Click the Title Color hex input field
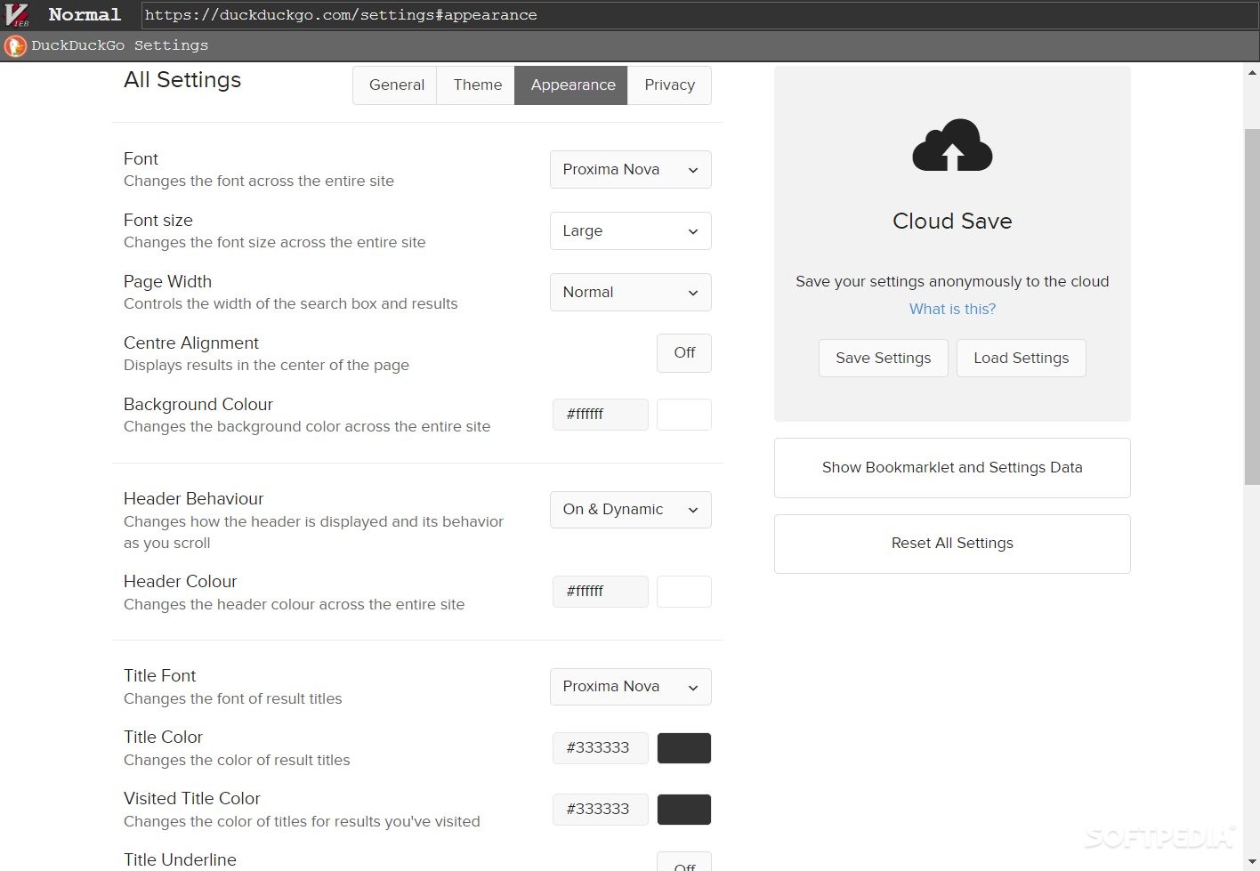Screen dimensions: 1260x871 (x=601, y=748)
